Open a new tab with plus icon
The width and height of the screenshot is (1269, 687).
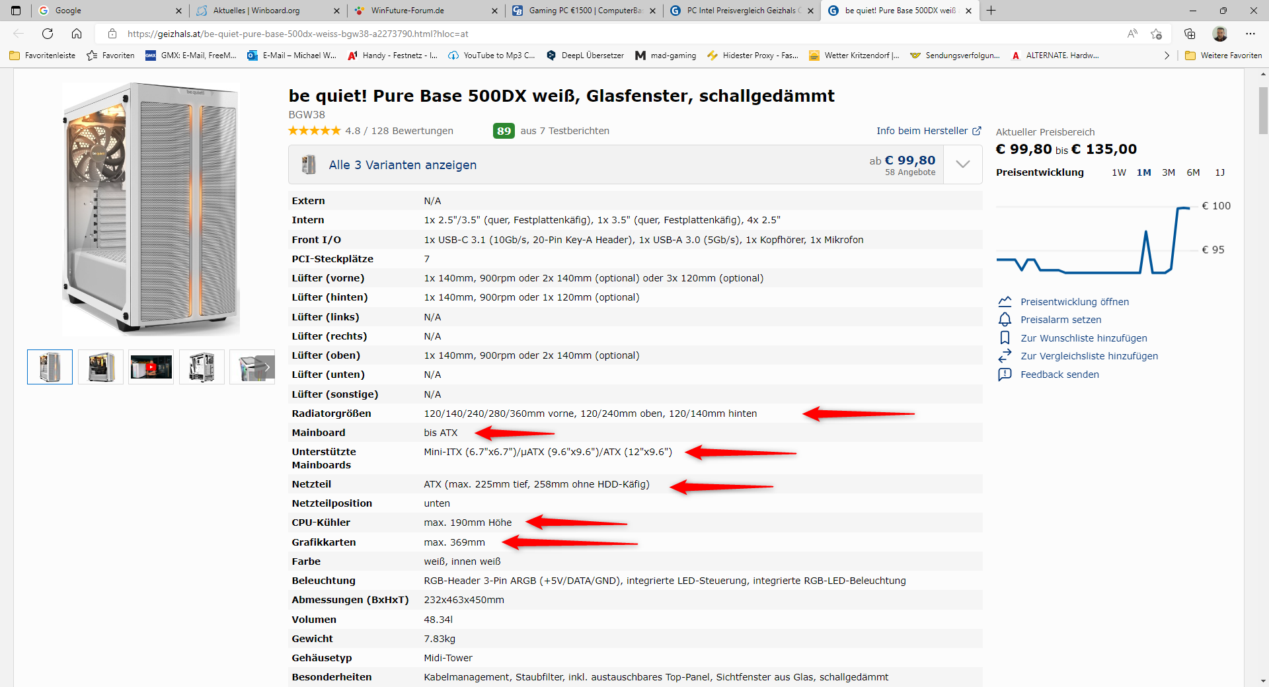(x=991, y=11)
